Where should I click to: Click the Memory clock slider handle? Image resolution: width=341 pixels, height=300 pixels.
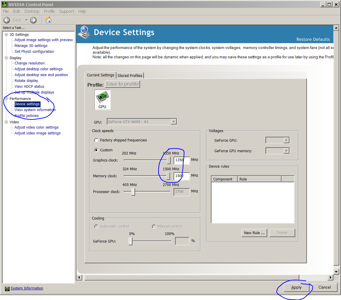(x=168, y=176)
